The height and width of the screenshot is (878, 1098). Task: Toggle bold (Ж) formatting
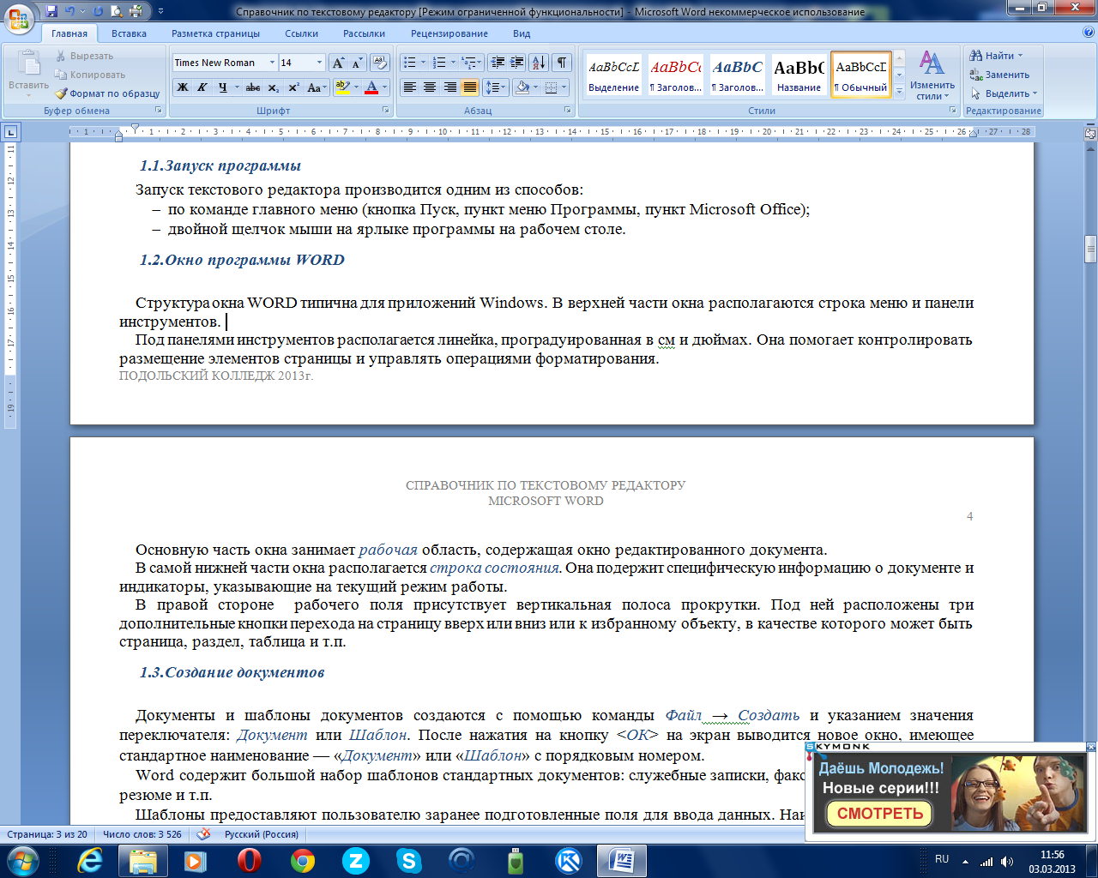pyautogui.click(x=183, y=87)
